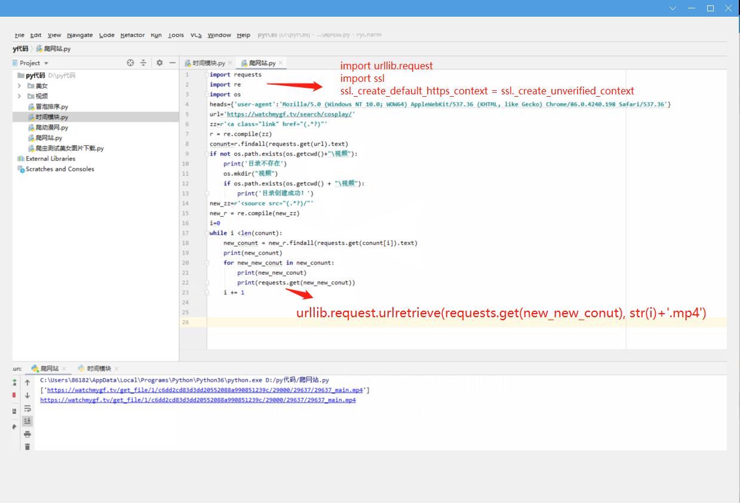740x503 pixels.
Task: Close the 爬网站.py editor tab
Action: coord(281,63)
